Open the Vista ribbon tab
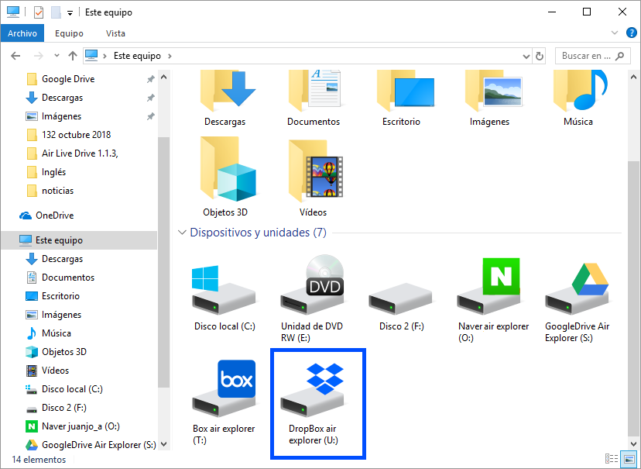 click(x=115, y=33)
